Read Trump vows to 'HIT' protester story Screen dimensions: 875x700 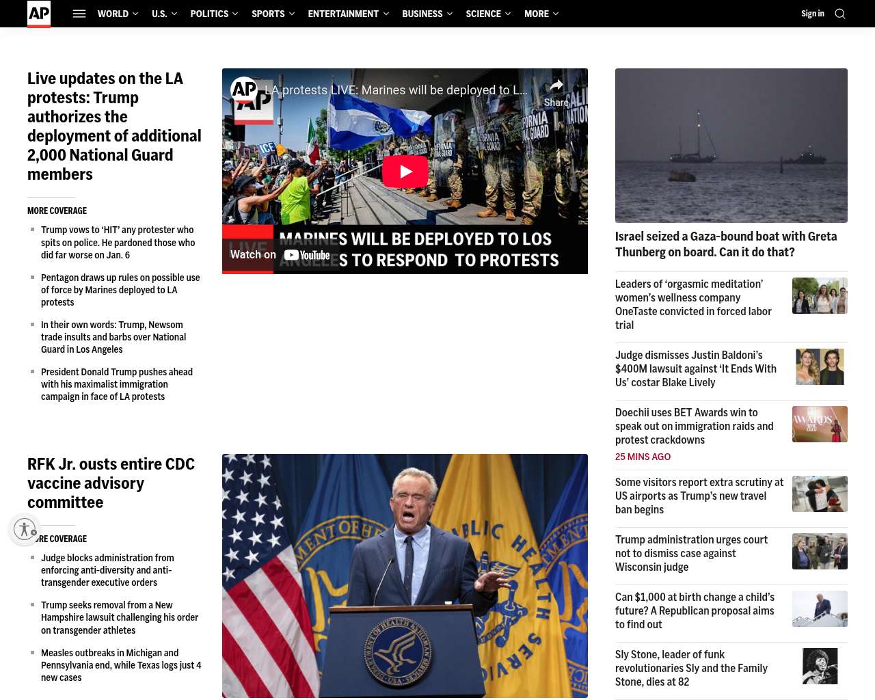[x=118, y=243]
